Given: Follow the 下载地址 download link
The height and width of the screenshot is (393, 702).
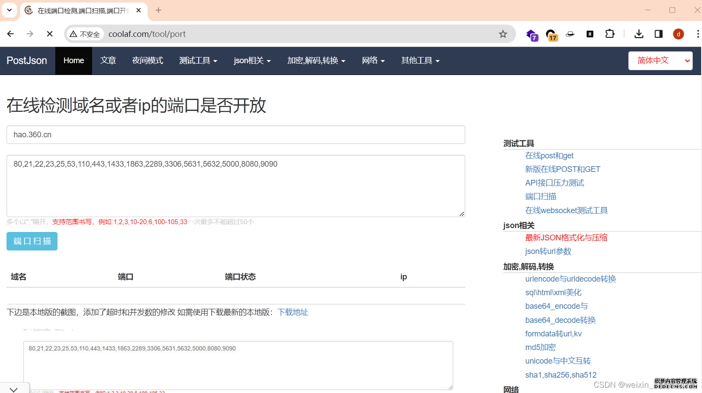Looking at the screenshot, I should coord(292,312).
